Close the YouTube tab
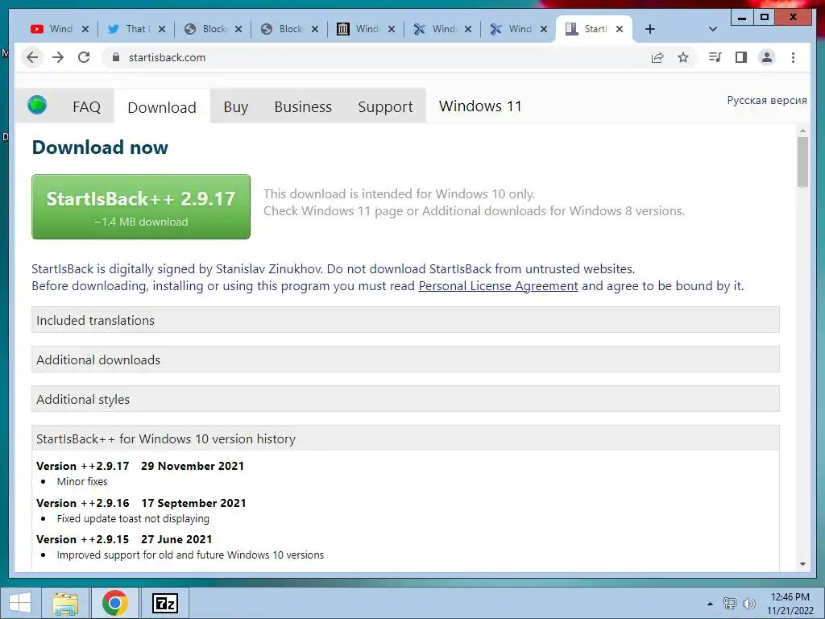The width and height of the screenshot is (825, 619). coord(85,29)
